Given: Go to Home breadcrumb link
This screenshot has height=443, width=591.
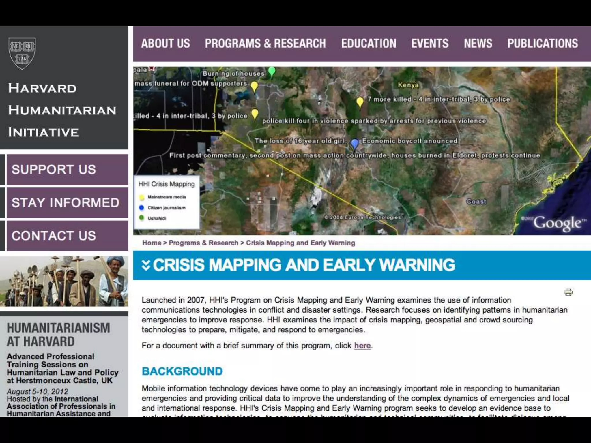Looking at the screenshot, I should pyautogui.click(x=152, y=243).
